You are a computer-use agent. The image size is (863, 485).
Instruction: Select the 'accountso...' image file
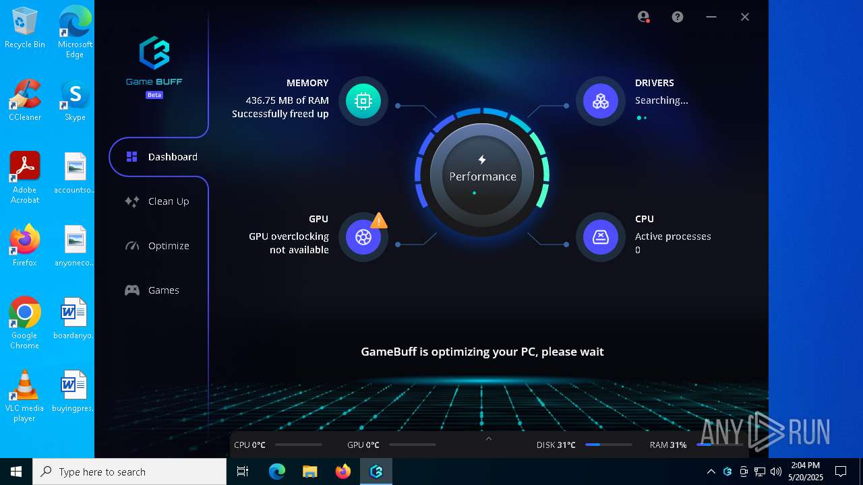pyautogui.click(x=75, y=173)
